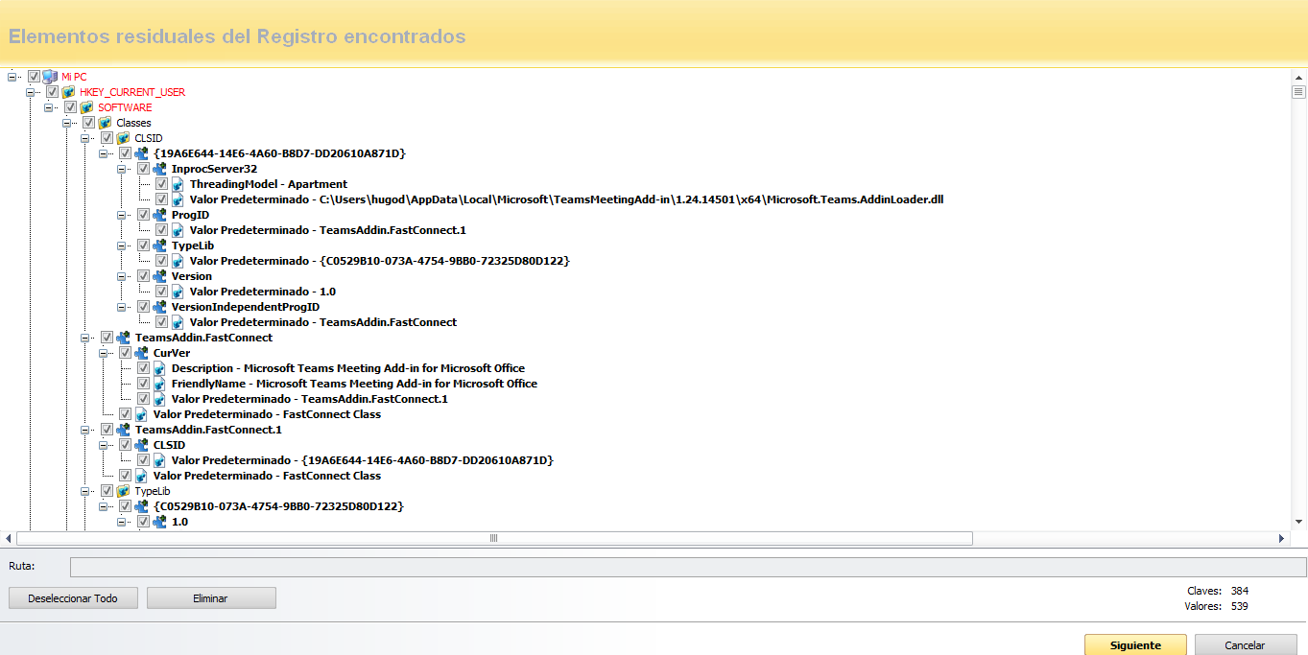Screen dimensions: 1308x655
Task: Toggle the Version key checkbox
Action: point(143,276)
